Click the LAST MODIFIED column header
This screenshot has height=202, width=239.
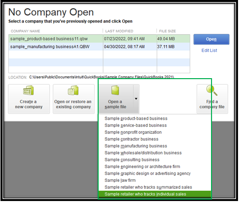pos(119,31)
